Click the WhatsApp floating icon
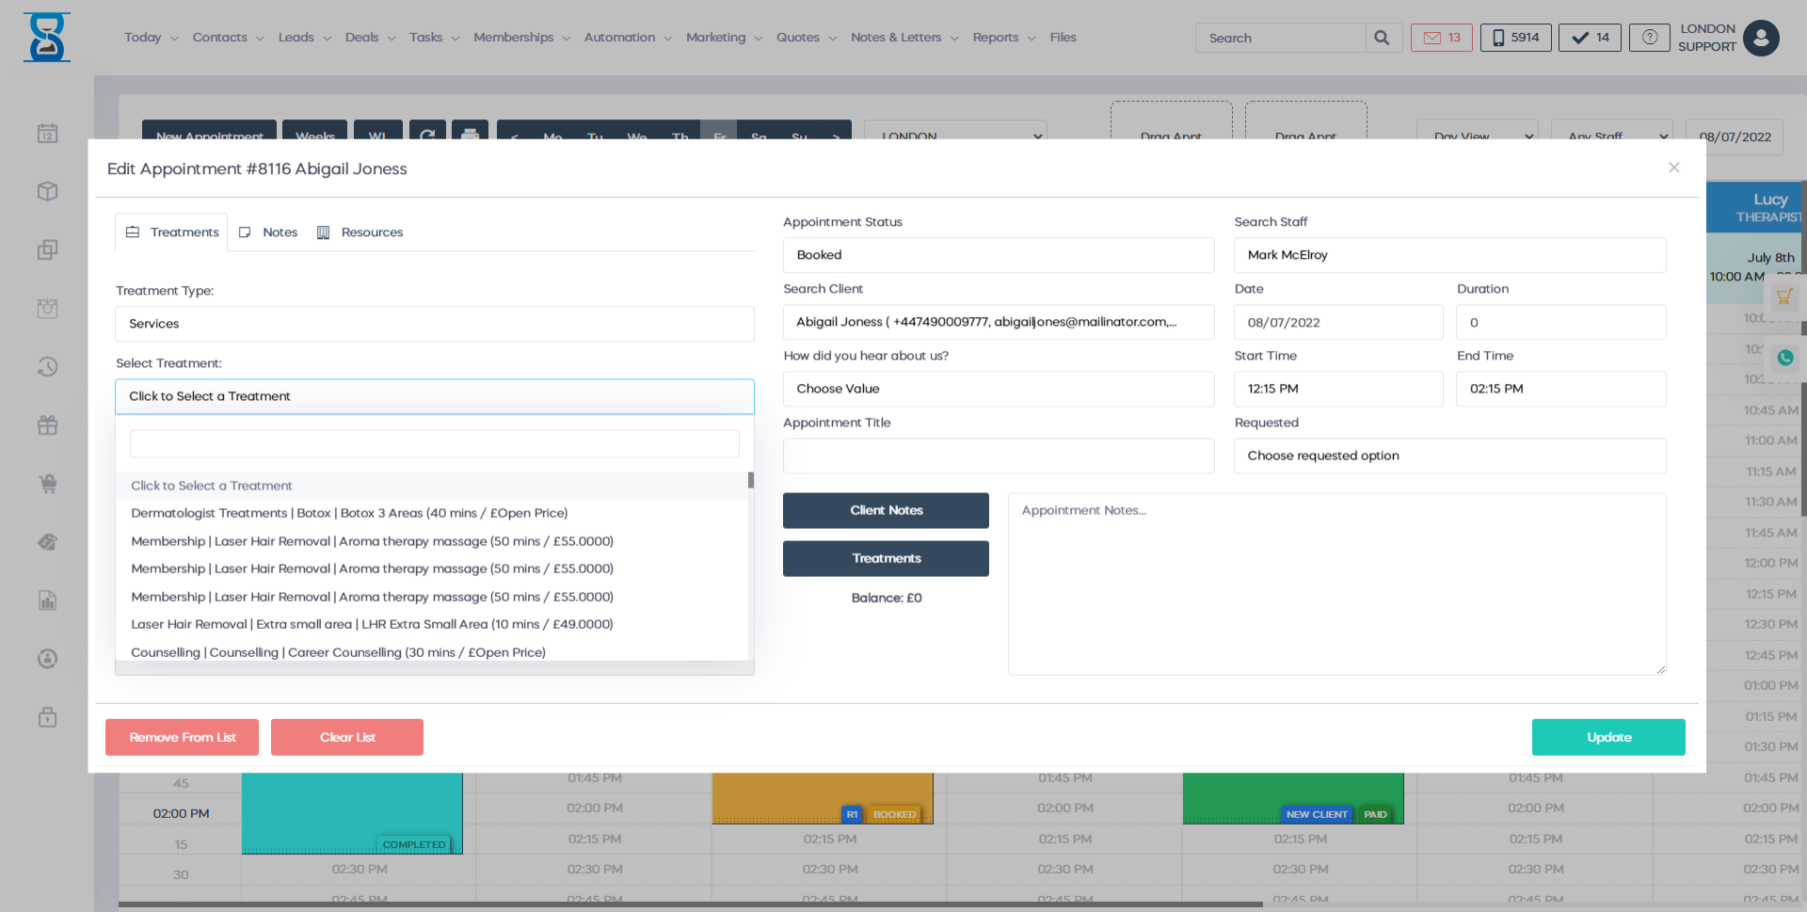Viewport: 1807px width, 912px height. tap(1784, 358)
